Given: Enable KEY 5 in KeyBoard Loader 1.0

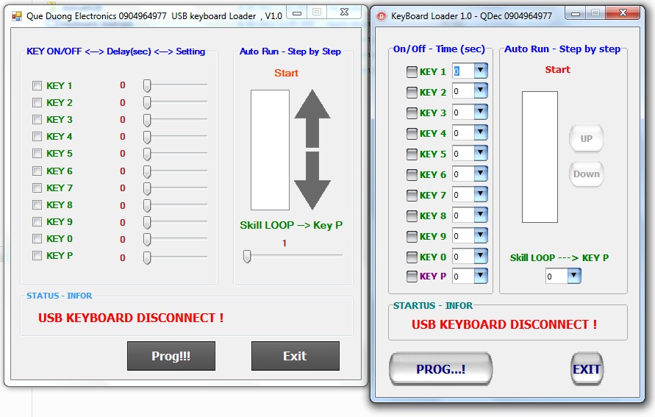Looking at the screenshot, I should coord(412,154).
